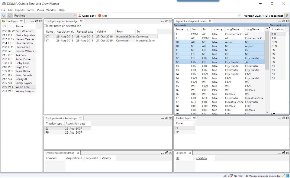The height and width of the screenshot is (178, 290).
Task: Click the Traction type column header
Action: [x=54, y=124]
